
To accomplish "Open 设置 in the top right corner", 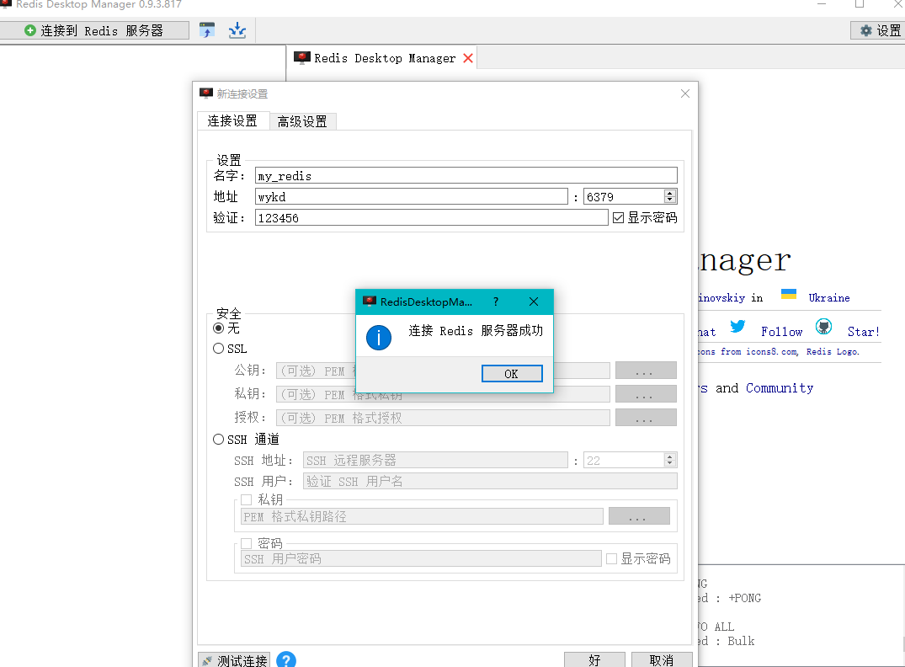I will point(880,30).
